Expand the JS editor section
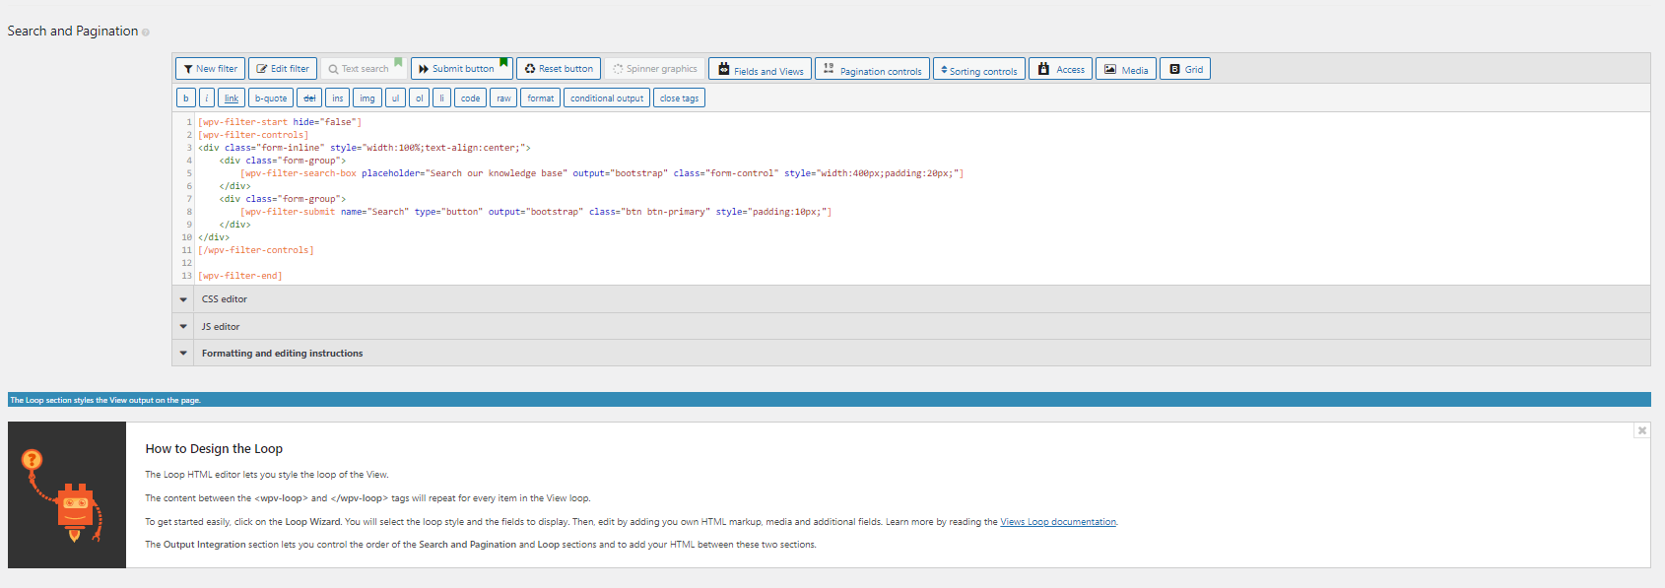 pos(911,326)
